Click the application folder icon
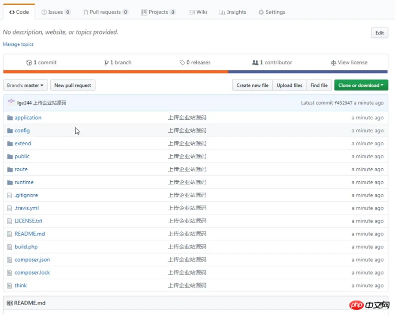Screen dimensions: 395x315 [10, 118]
